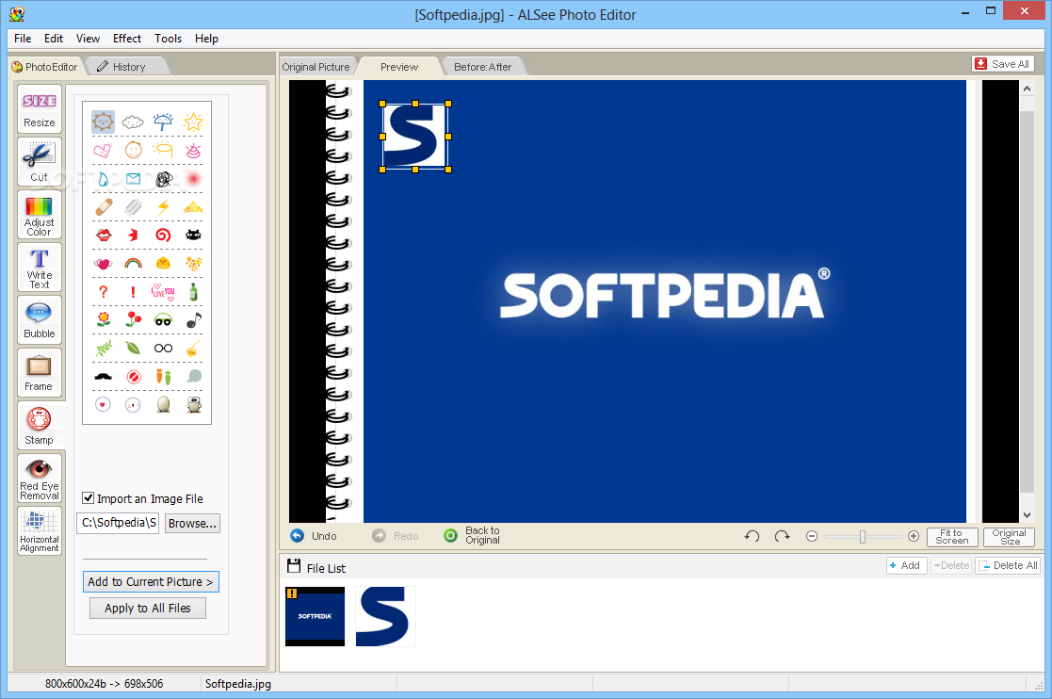
Task: Rotate picture counterclockwise
Action: pos(753,536)
